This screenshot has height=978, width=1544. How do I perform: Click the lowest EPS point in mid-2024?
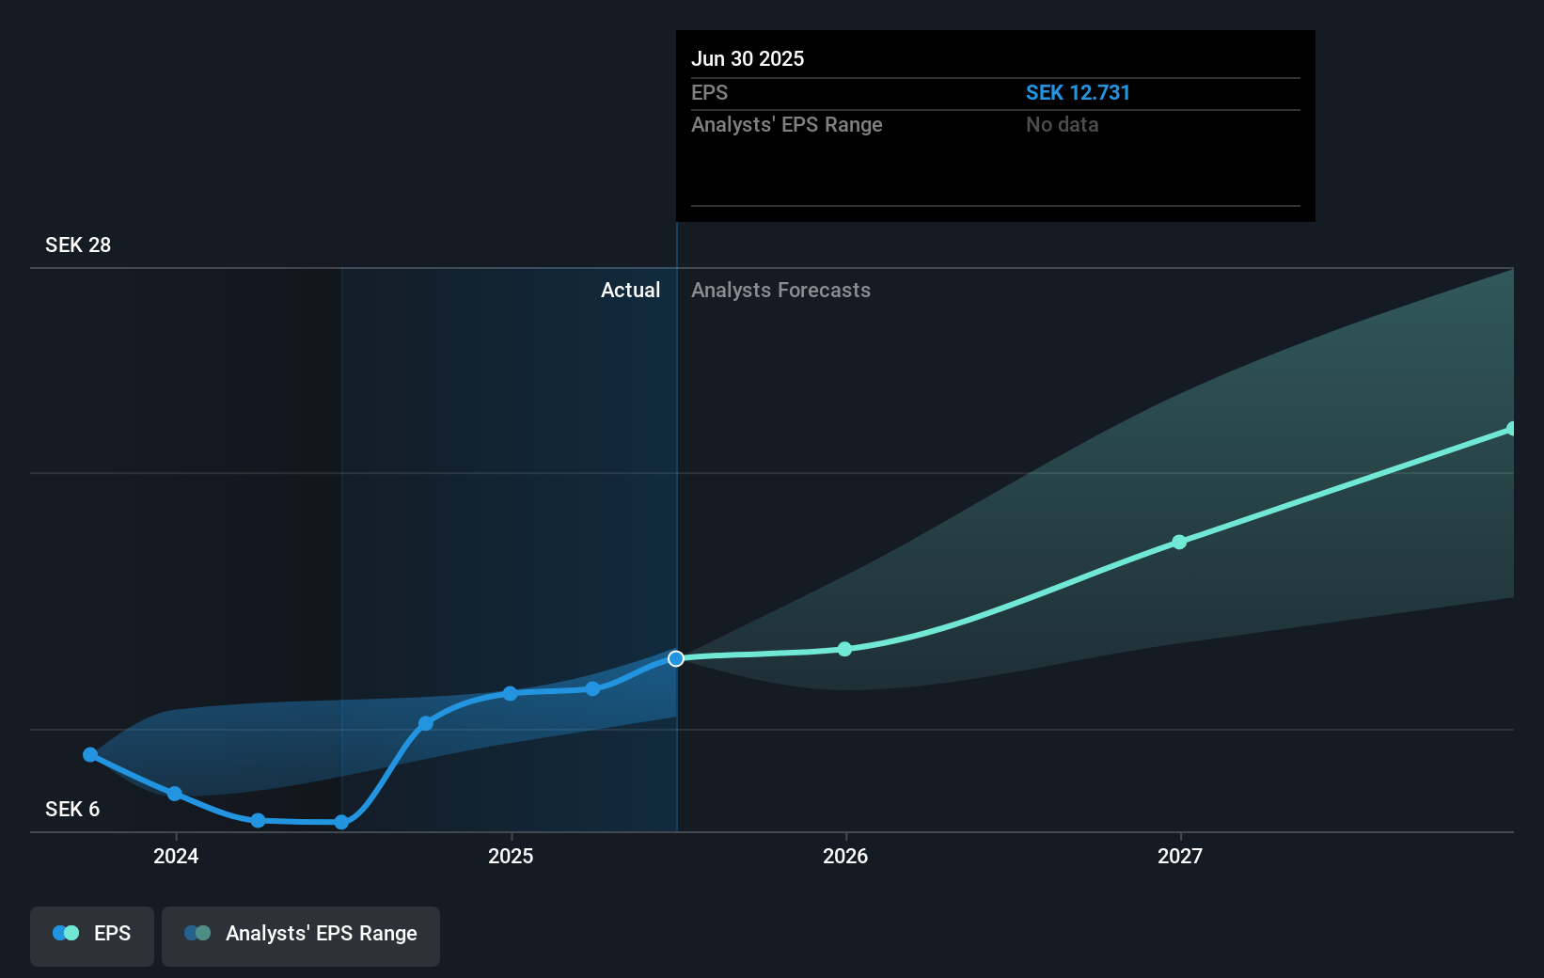coord(341,822)
